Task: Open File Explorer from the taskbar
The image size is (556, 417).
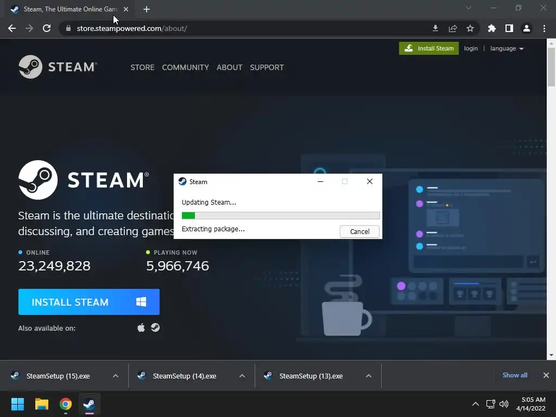Action: pyautogui.click(x=41, y=404)
